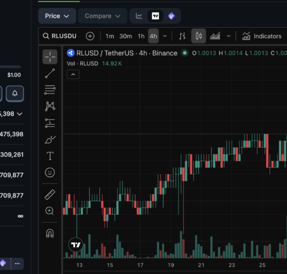Switch to the TradingView chart view

point(155,16)
